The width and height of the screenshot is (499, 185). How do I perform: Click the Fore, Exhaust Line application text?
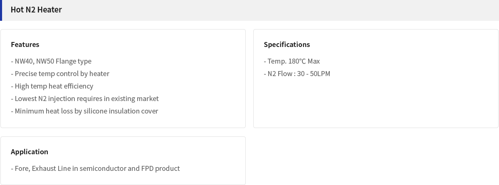(95, 168)
